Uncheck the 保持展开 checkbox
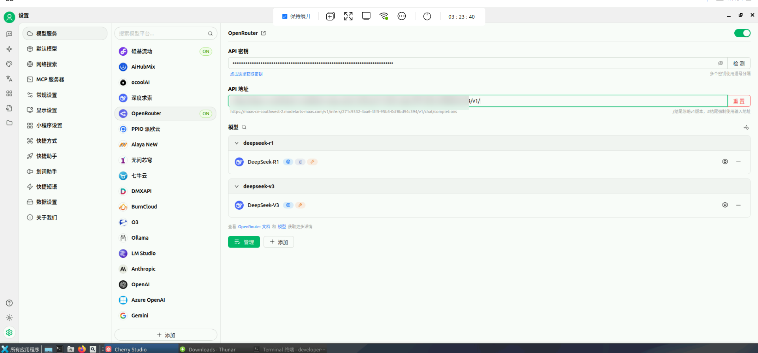The image size is (758, 353). 284,16
